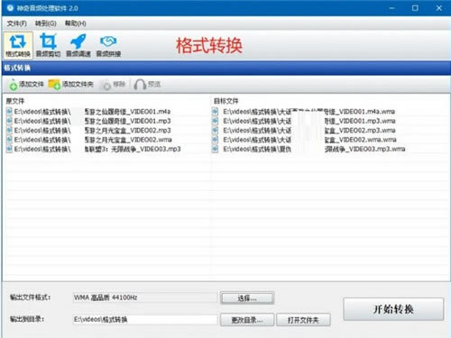Screen dimensions: 451x338
Task: Open the 帮助(H) menu
Action: click(76, 23)
